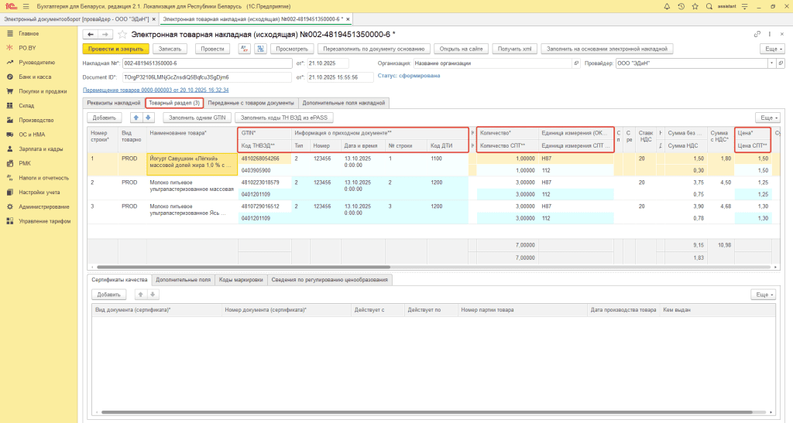Open the main hamburger menu
This screenshot has height=423, width=793.
25,6
